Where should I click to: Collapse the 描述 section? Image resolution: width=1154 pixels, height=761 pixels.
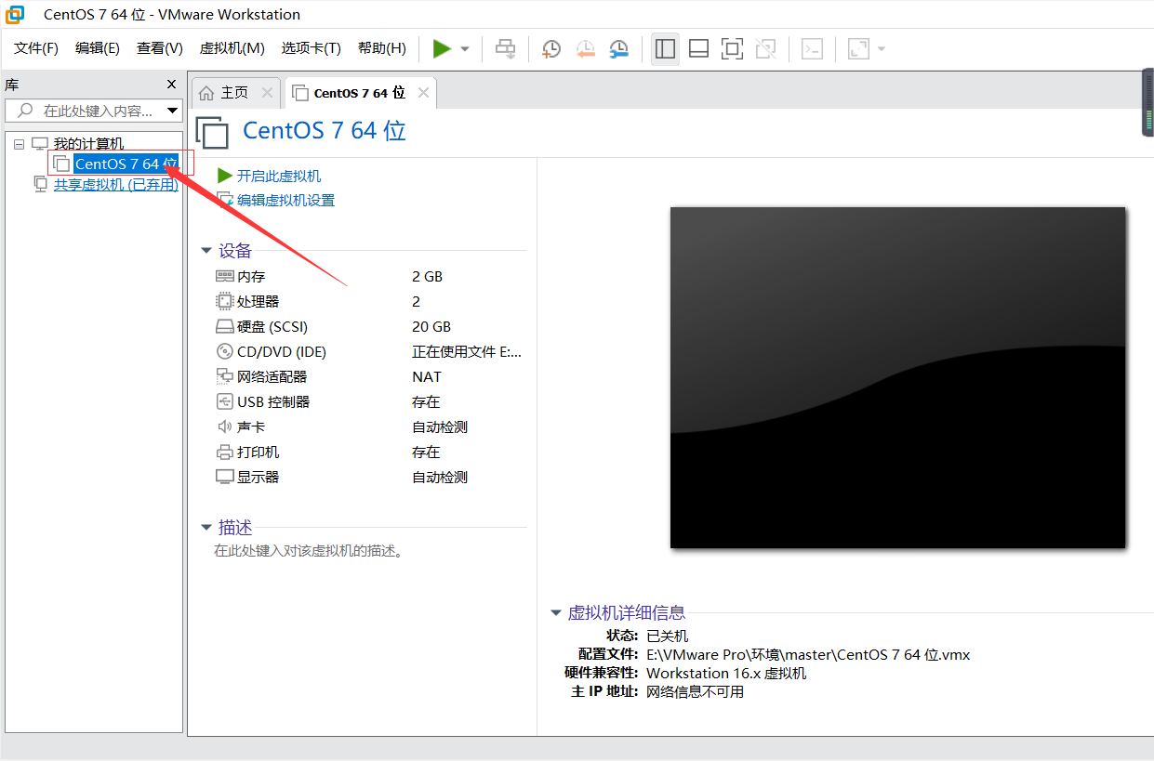click(206, 528)
